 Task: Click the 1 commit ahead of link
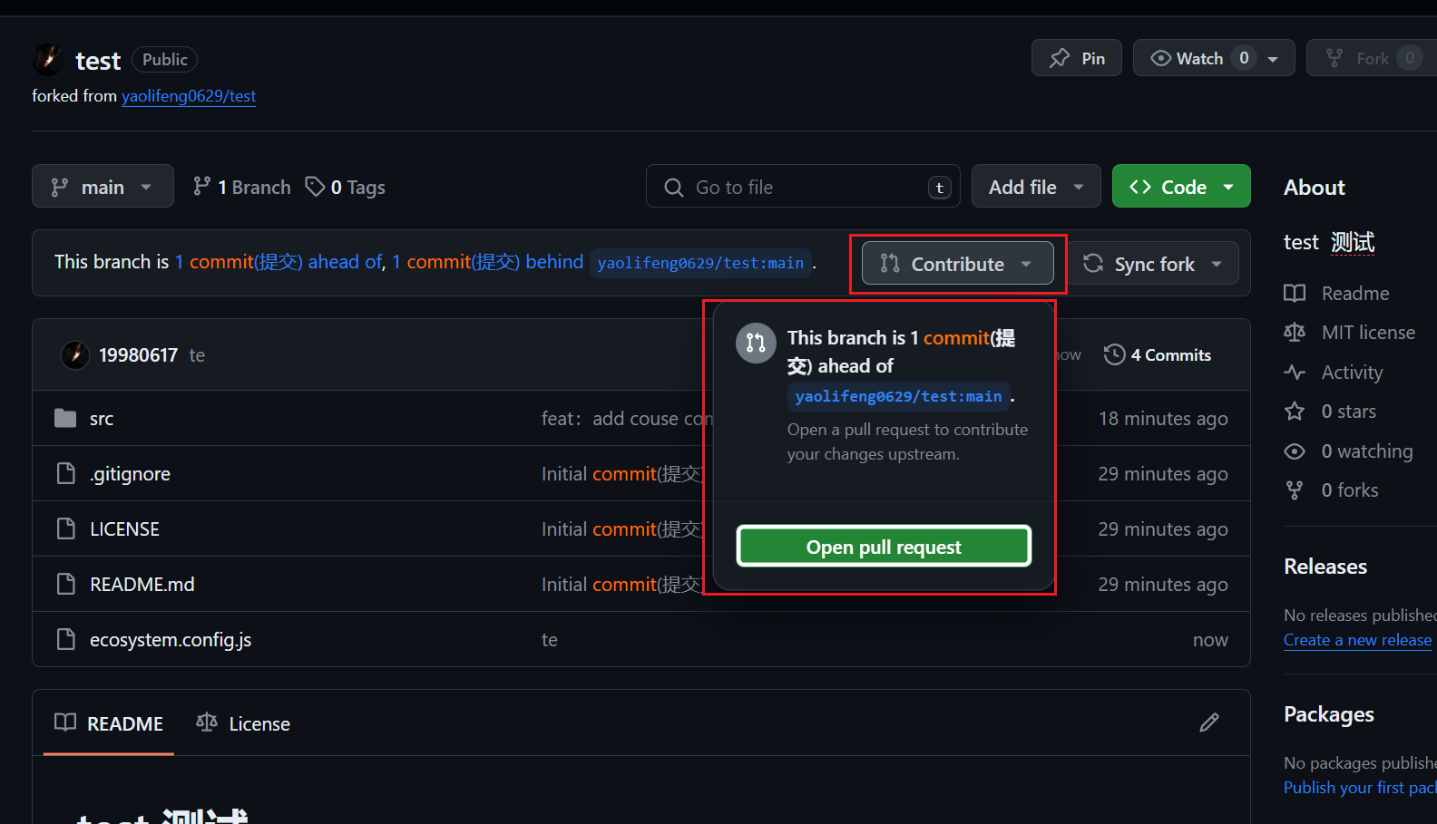click(279, 262)
